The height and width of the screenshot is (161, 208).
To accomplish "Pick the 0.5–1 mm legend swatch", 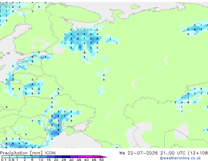I will pos(13,157).
